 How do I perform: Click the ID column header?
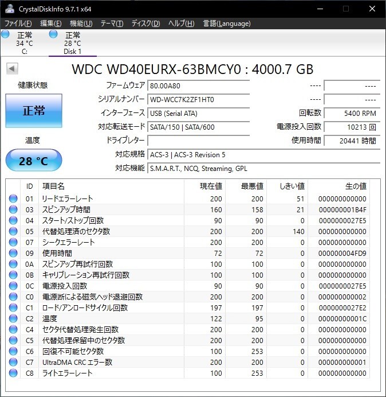pyautogui.click(x=30, y=186)
